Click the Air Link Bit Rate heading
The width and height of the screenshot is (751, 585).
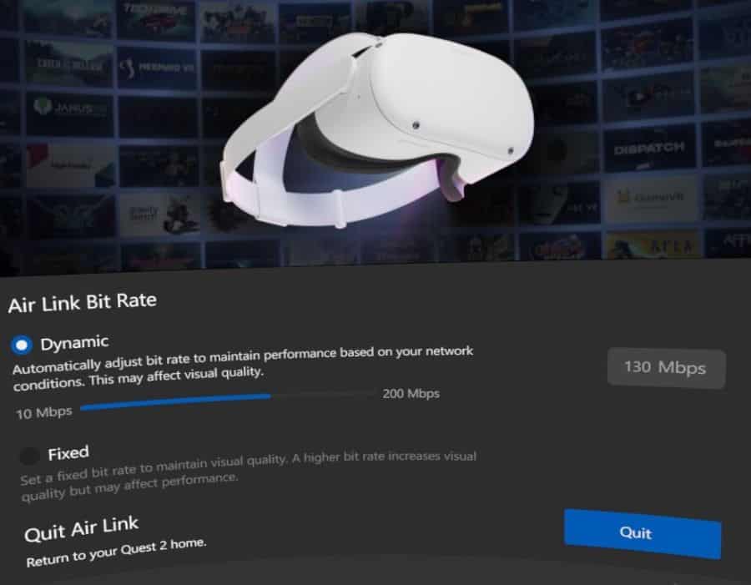pos(83,303)
